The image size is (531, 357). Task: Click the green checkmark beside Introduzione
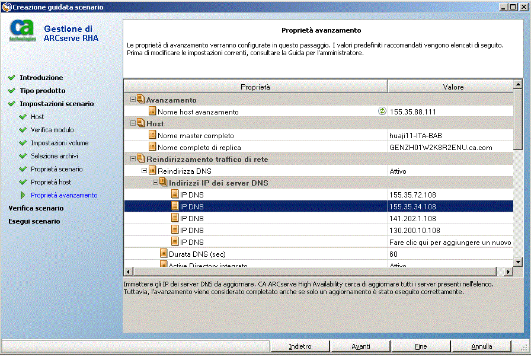coord(12,78)
